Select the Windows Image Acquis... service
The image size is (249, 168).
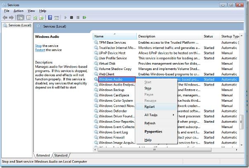pos(117,142)
